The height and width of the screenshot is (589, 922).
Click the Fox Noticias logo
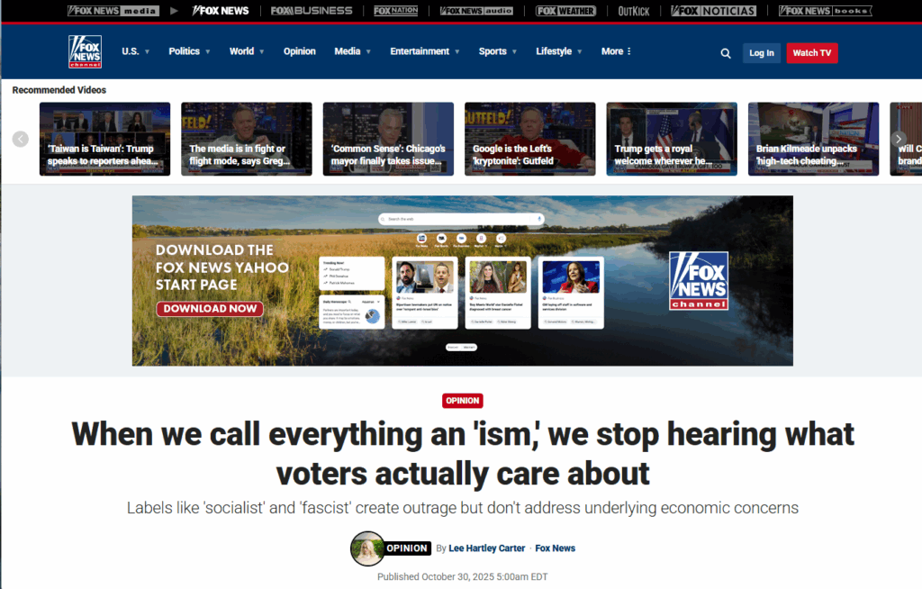point(714,11)
